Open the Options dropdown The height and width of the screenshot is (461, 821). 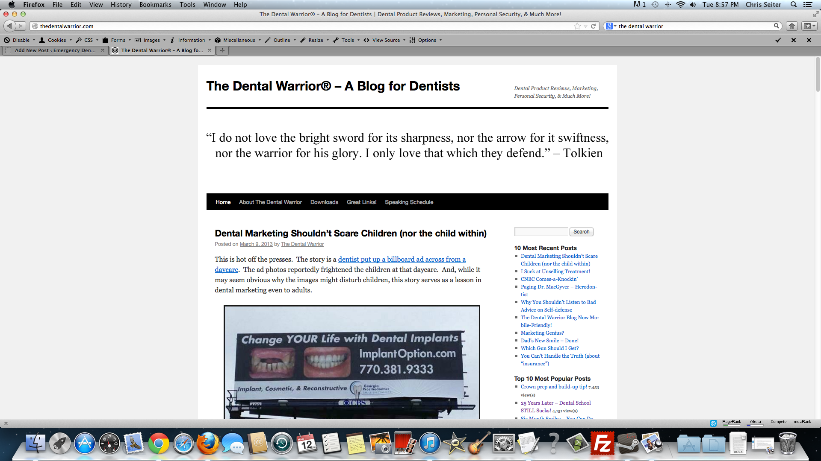[425, 40]
